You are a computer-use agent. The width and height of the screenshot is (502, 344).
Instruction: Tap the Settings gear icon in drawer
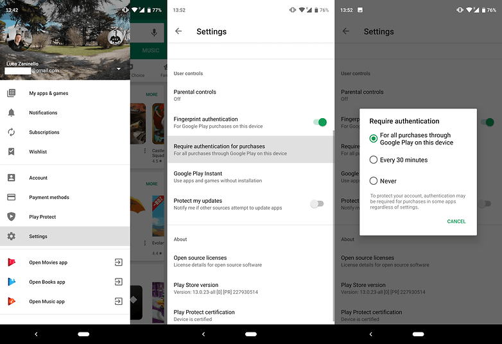(11, 236)
